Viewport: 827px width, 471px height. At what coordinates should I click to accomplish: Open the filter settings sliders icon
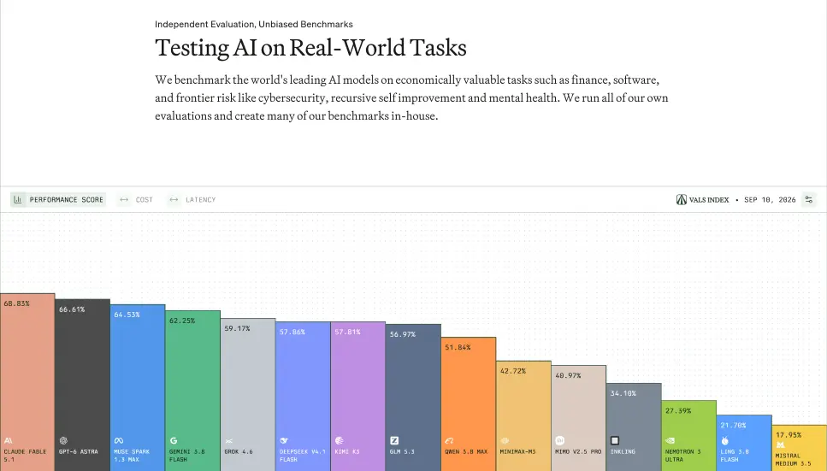pyautogui.click(x=808, y=199)
